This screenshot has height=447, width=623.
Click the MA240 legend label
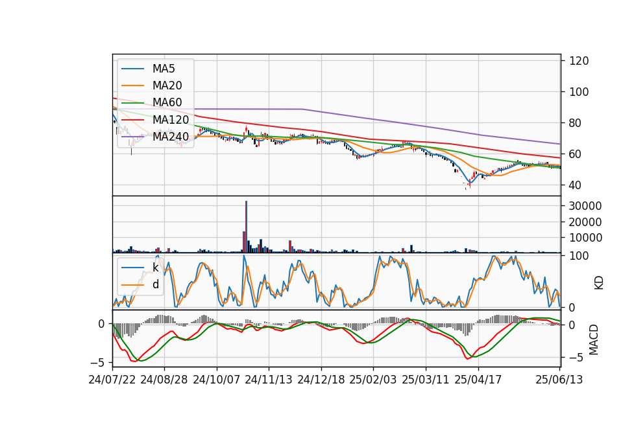[171, 137]
